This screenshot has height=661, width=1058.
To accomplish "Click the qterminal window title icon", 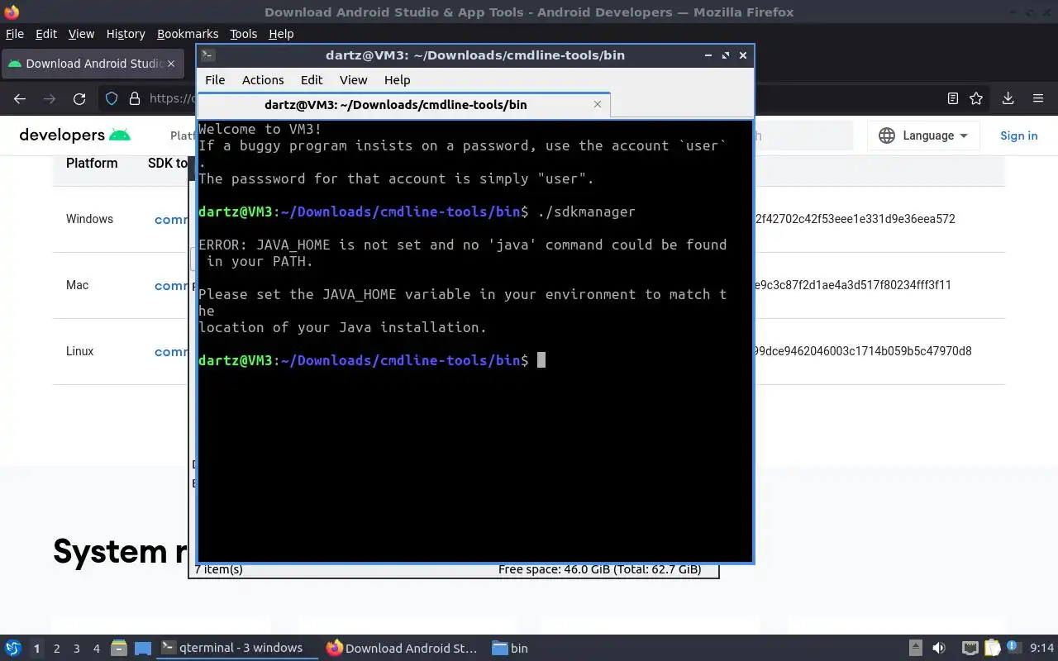I will (x=208, y=55).
